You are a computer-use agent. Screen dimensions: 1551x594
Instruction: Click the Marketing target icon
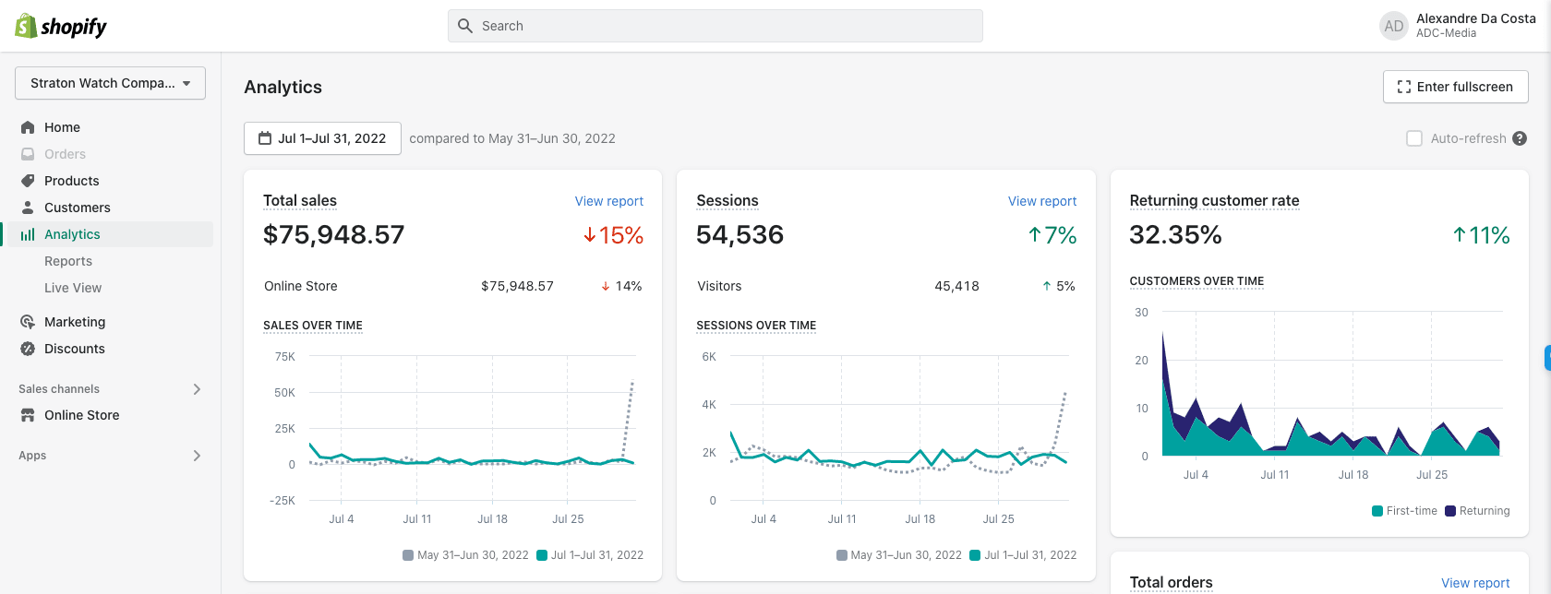pyautogui.click(x=28, y=322)
